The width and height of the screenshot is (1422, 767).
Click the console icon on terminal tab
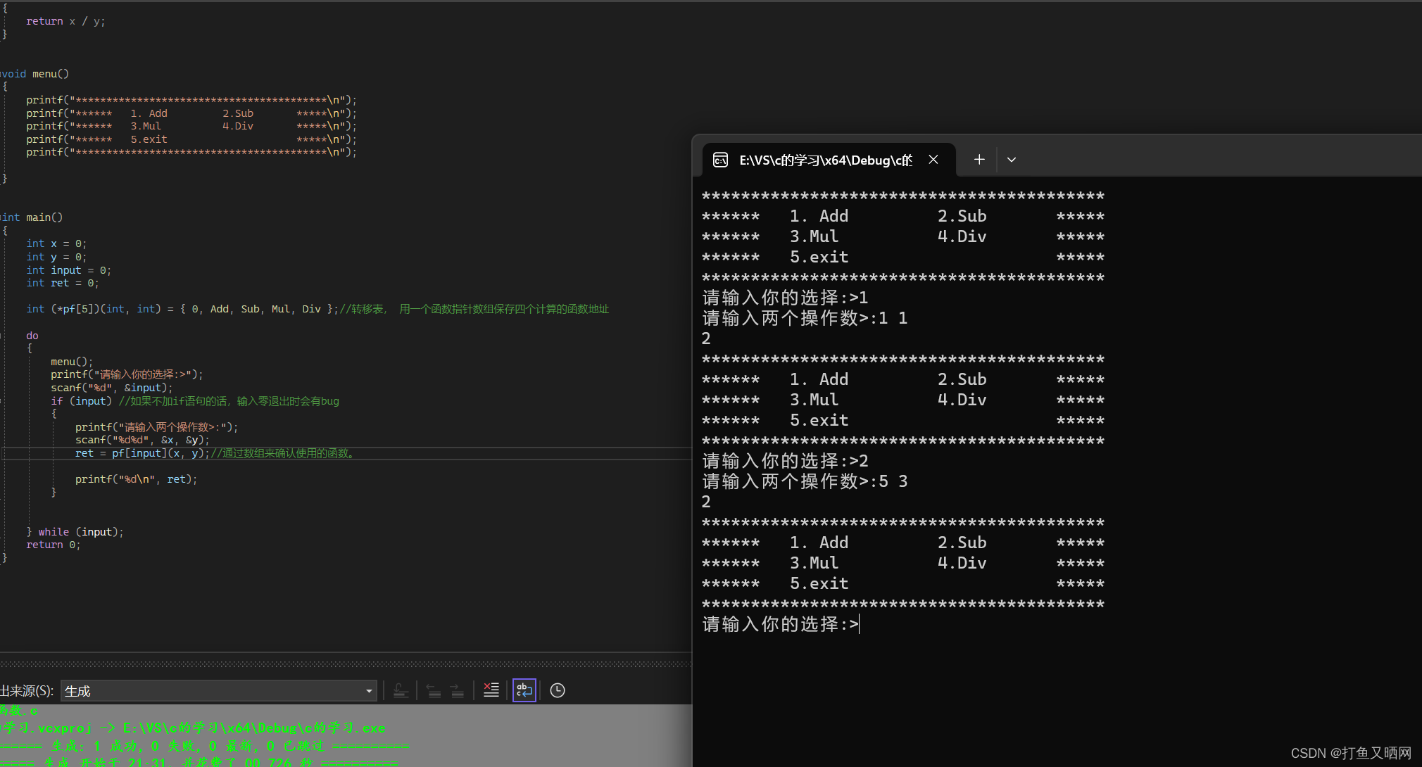click(720, 160)
